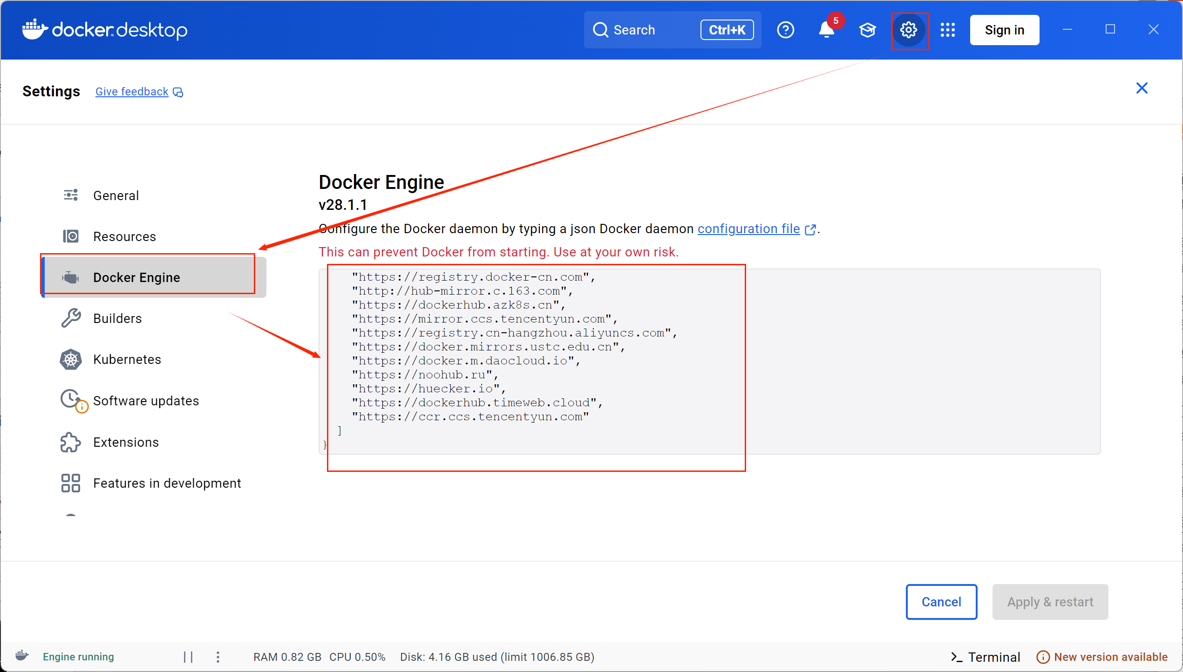
Task: Open Extensions settings
Action: 126,442
